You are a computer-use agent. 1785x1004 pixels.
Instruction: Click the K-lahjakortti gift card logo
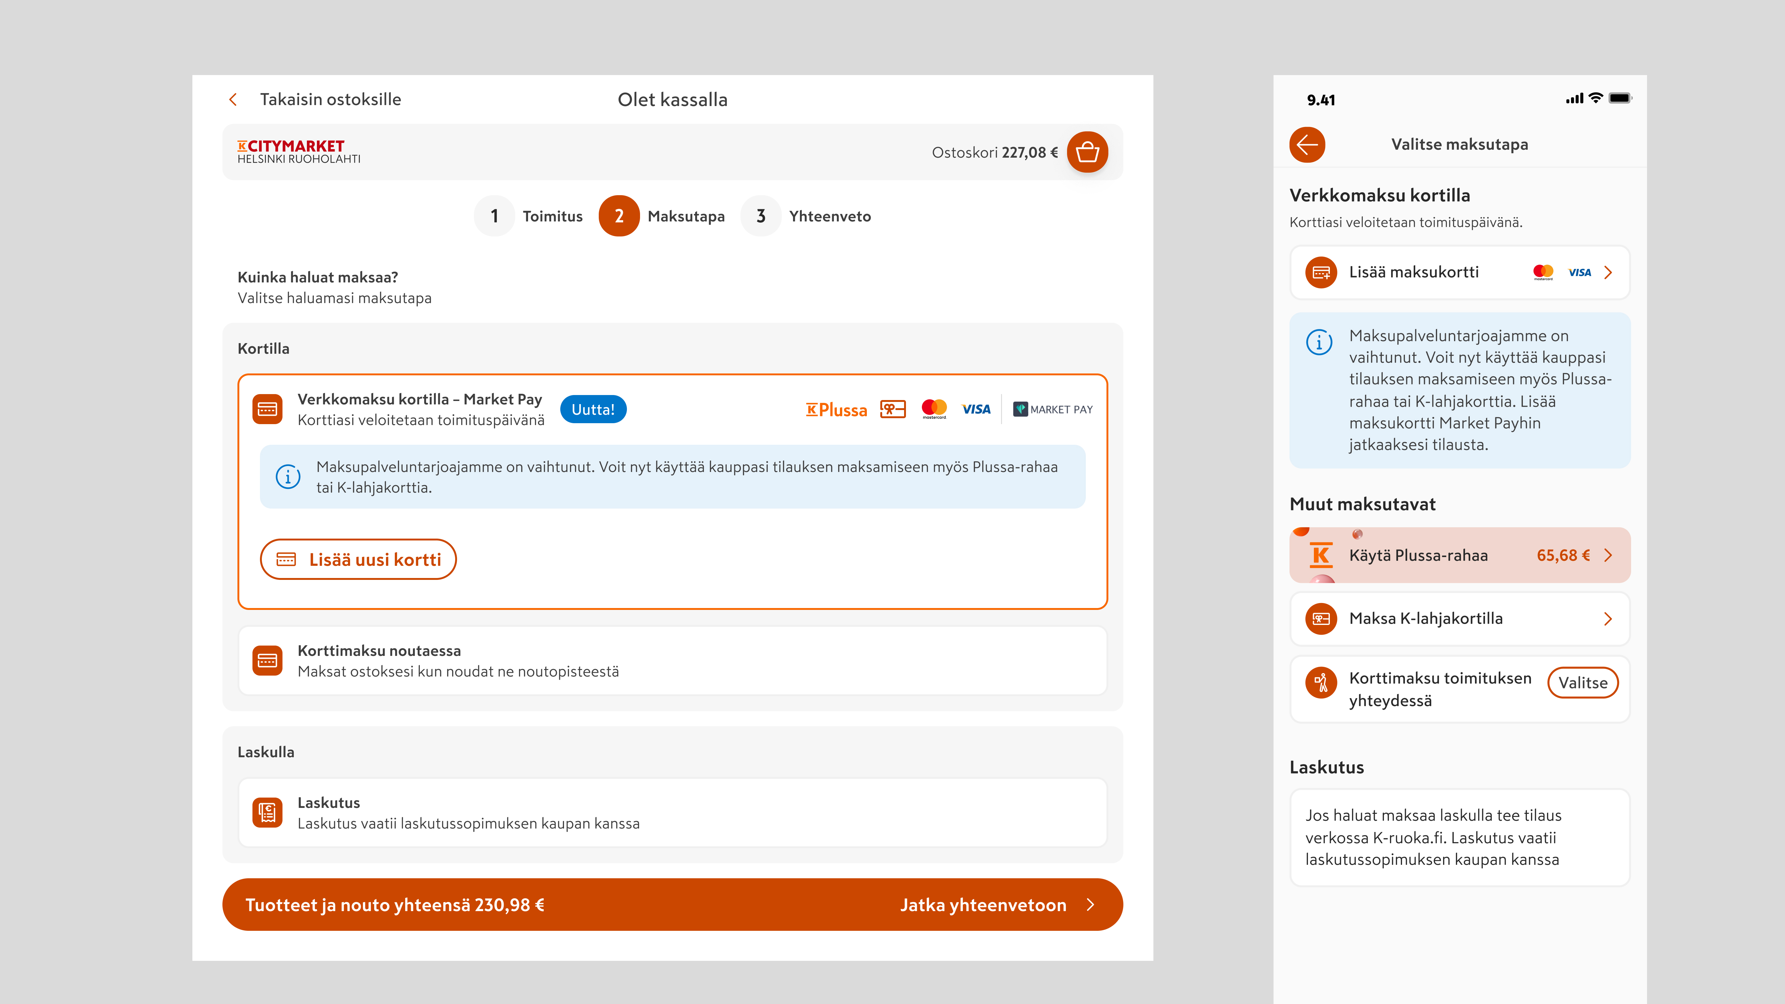[893, 409]
